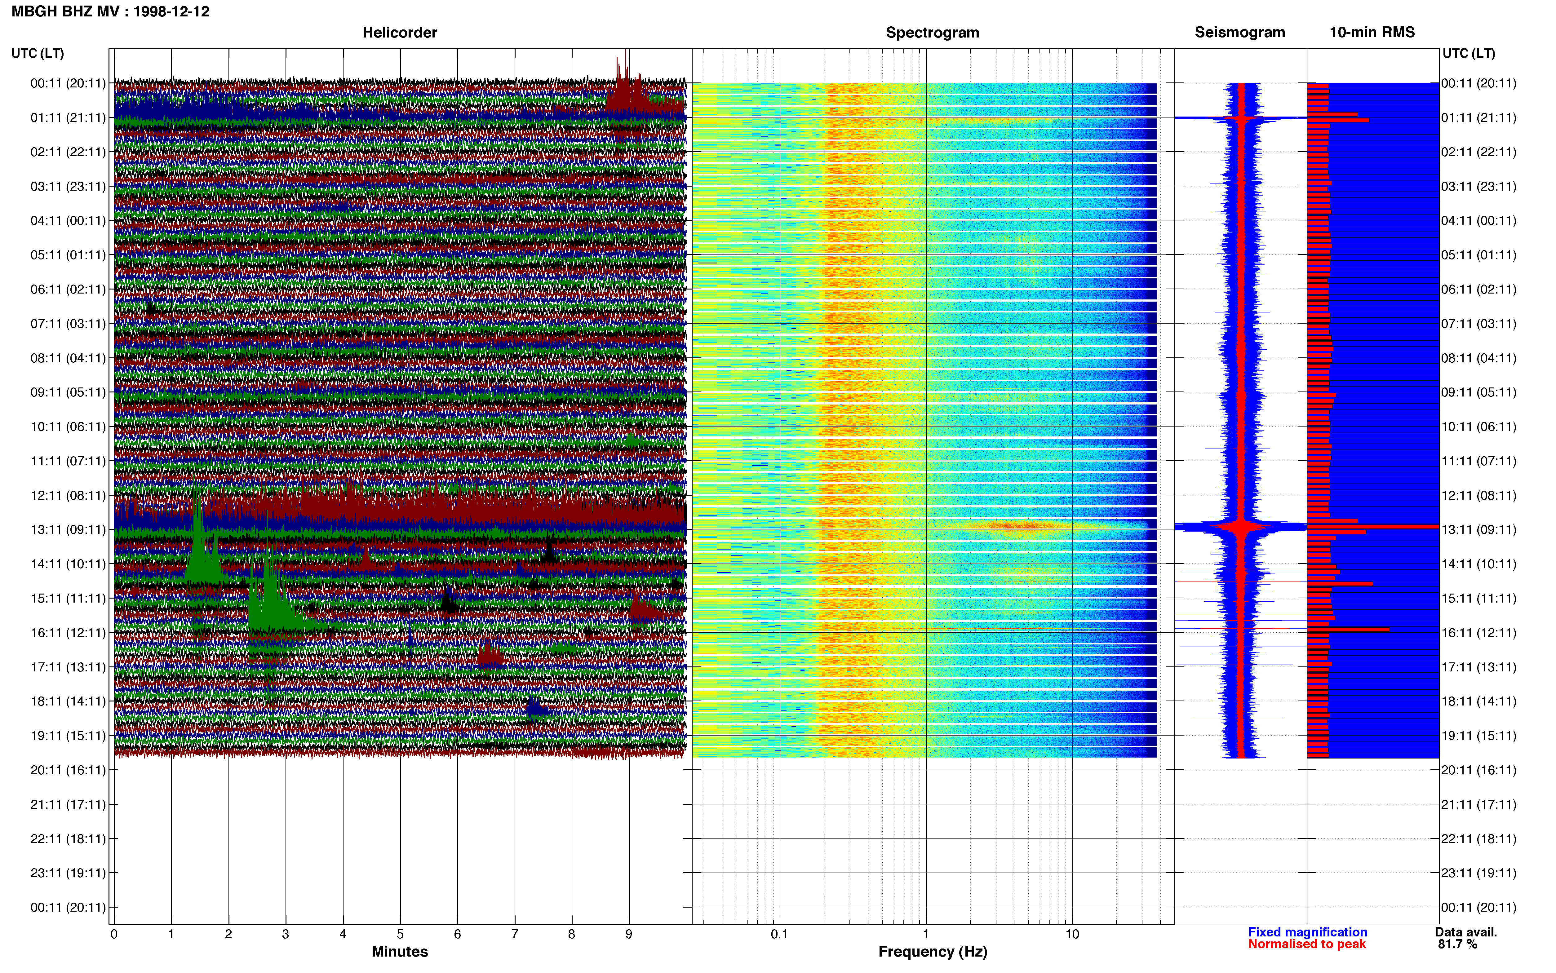The width and height of the screenshot is (1556, 973).
Task: Click the left 'UTC (LT)' axis header
Action: pyautogui.click(x=37, y=53)
